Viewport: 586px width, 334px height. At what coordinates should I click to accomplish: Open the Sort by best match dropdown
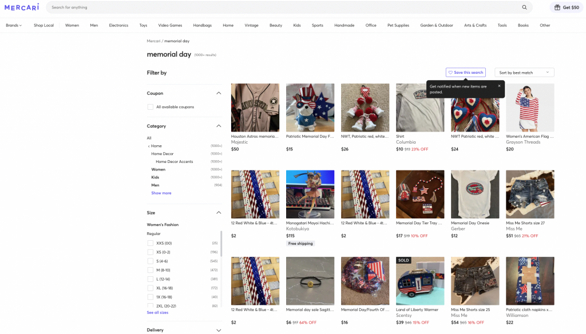click(524, 73)
